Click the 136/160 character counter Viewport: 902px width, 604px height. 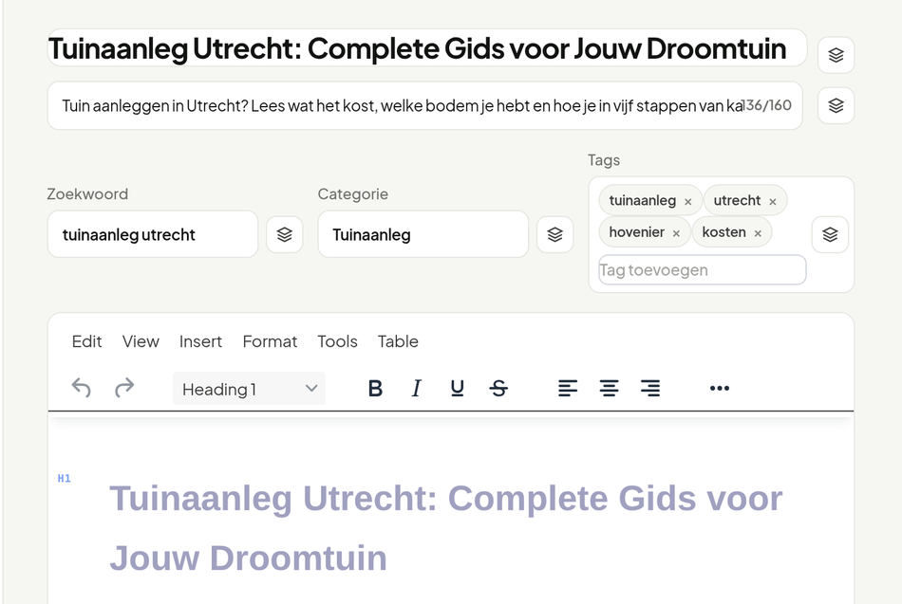[x=766, y=105]
